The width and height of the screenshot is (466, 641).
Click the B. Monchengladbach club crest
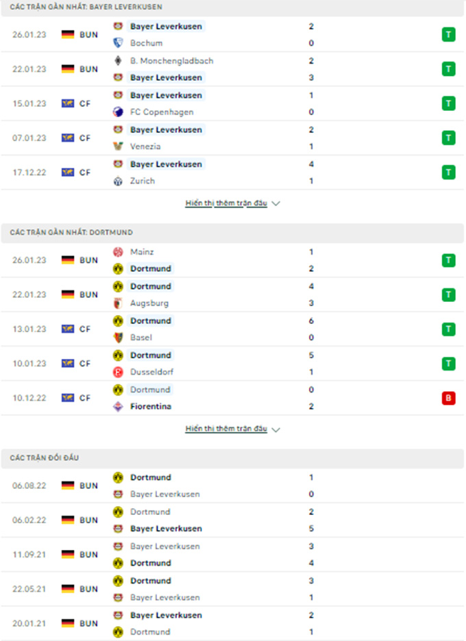tap(118, 61)
